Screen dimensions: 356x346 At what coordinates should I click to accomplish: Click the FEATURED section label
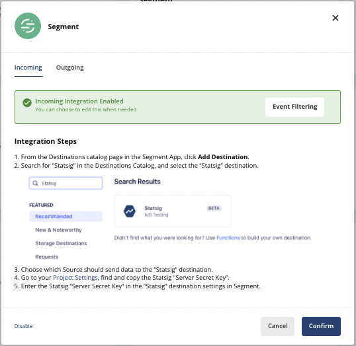41,205
